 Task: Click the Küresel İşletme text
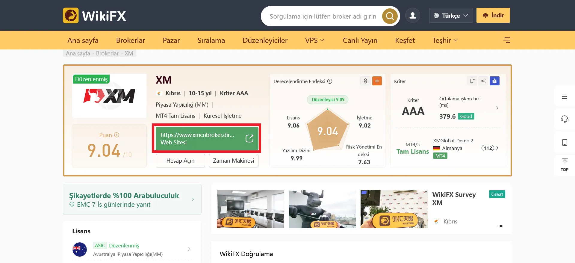coord(223,116)
